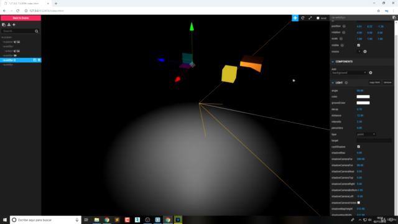Toggle the shadowCameraVisible checkbox
Image resolution: width=398 pixels, height=224 pixels.
tap(358, 203)
